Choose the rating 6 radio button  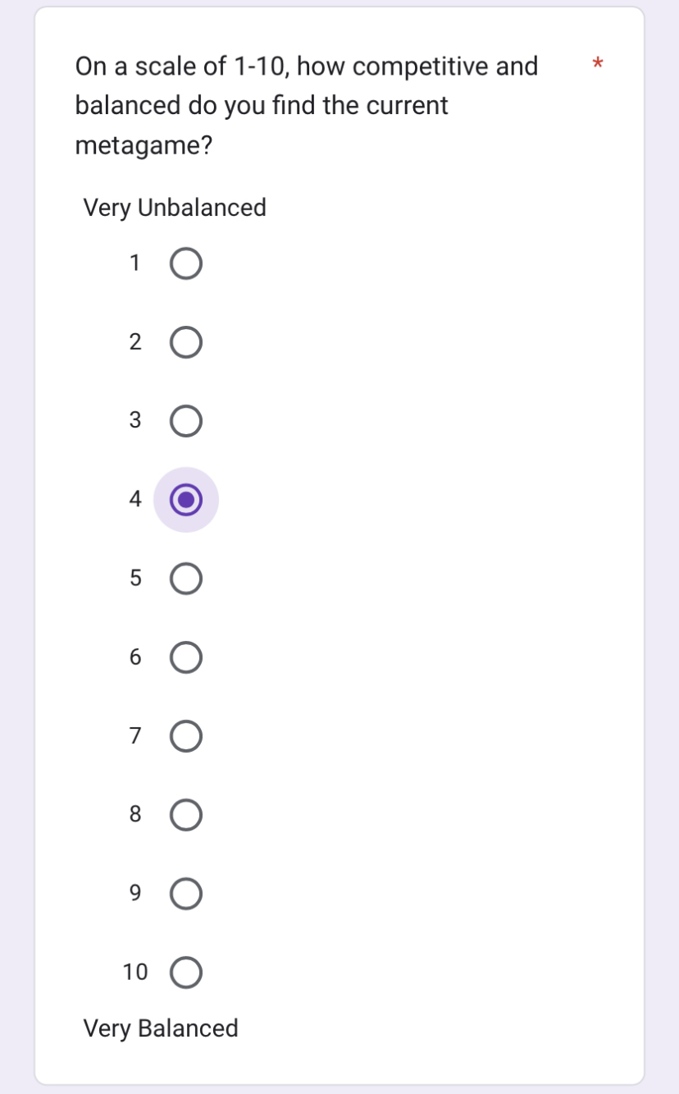click(186, 657)
